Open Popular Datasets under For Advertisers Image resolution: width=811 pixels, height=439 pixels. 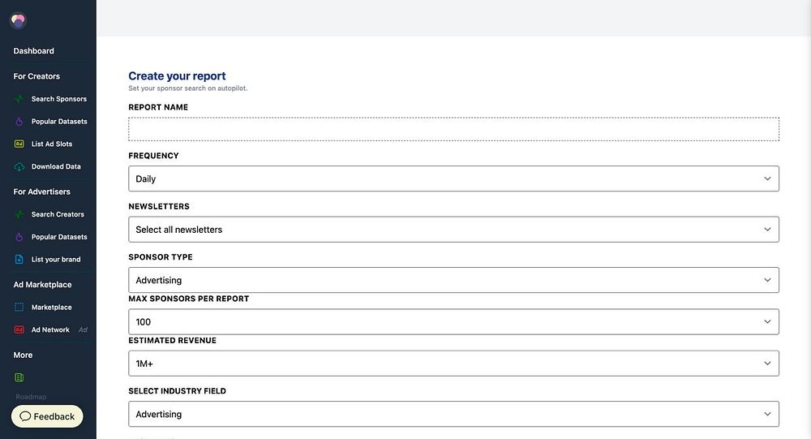pyautogui.click(x=59, y=237)
